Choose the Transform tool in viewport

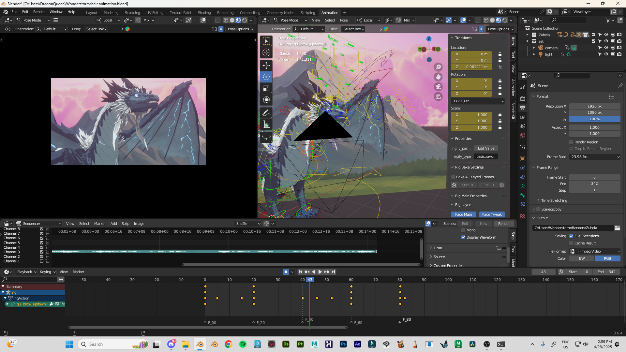[266, 100]
